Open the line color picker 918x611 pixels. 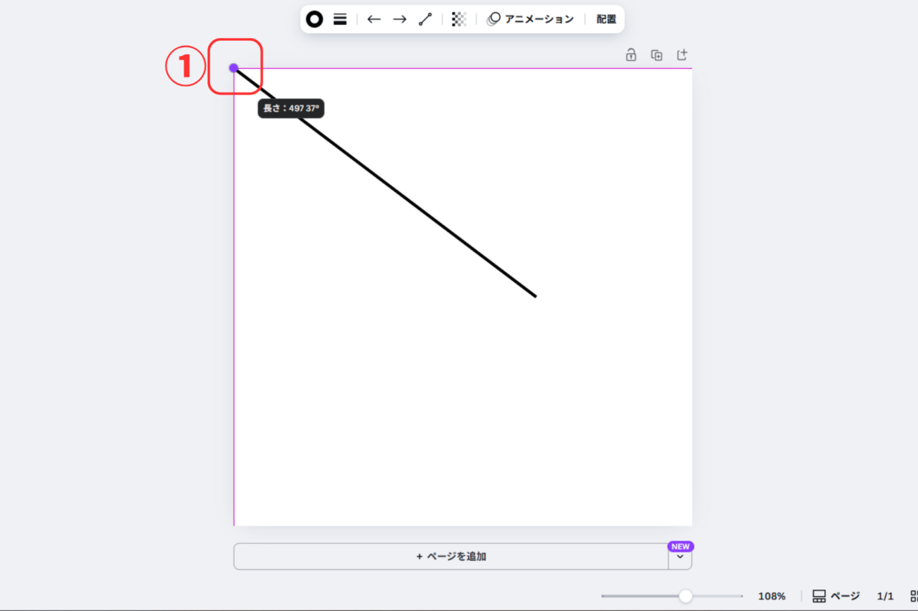pos(314,19)
